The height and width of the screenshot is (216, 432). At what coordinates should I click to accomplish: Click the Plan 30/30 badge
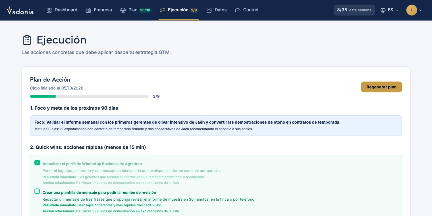tap(145, 10)
